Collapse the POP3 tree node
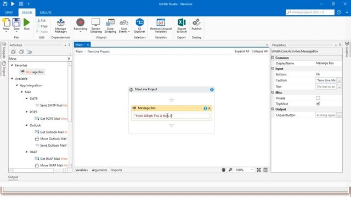 coord(27,112)
